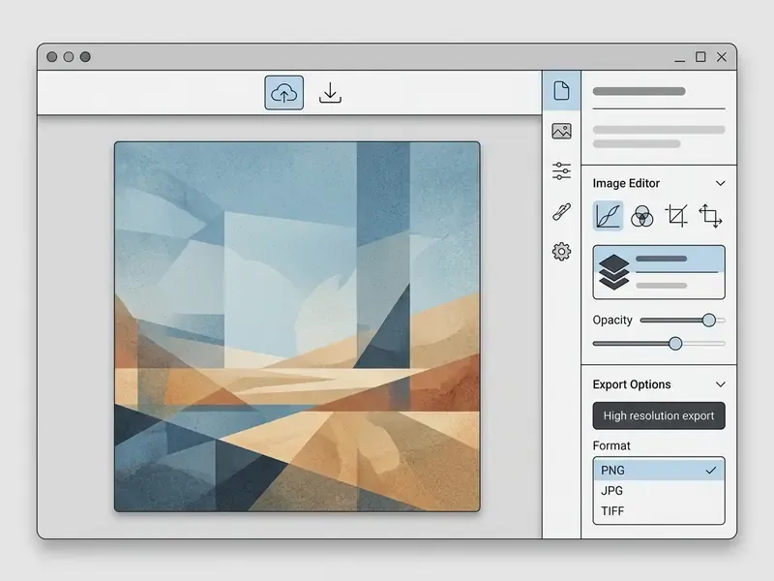
Task: Click the download arrow icon
Action: tap(330, 92)
